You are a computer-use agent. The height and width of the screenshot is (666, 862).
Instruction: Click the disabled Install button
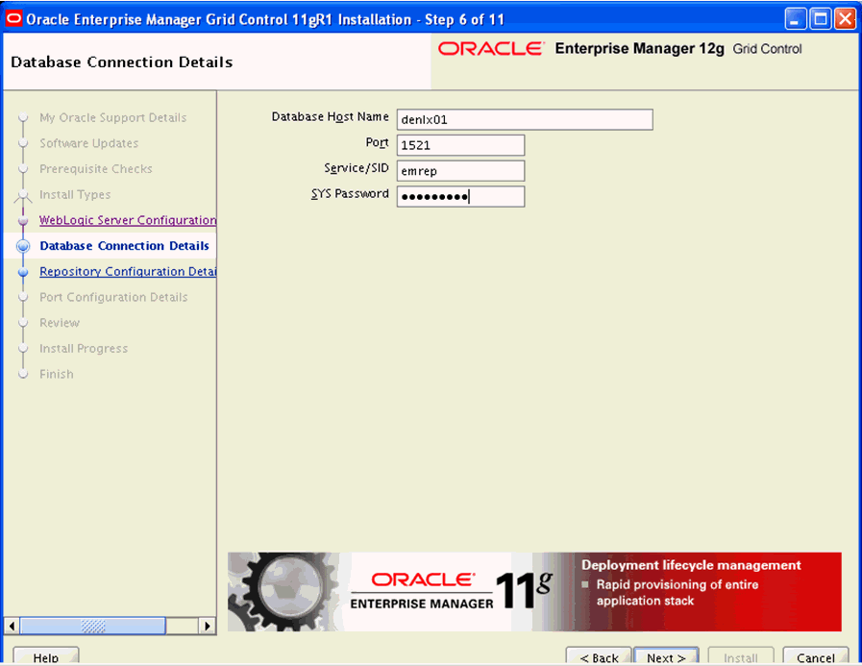tap(741, 656)
